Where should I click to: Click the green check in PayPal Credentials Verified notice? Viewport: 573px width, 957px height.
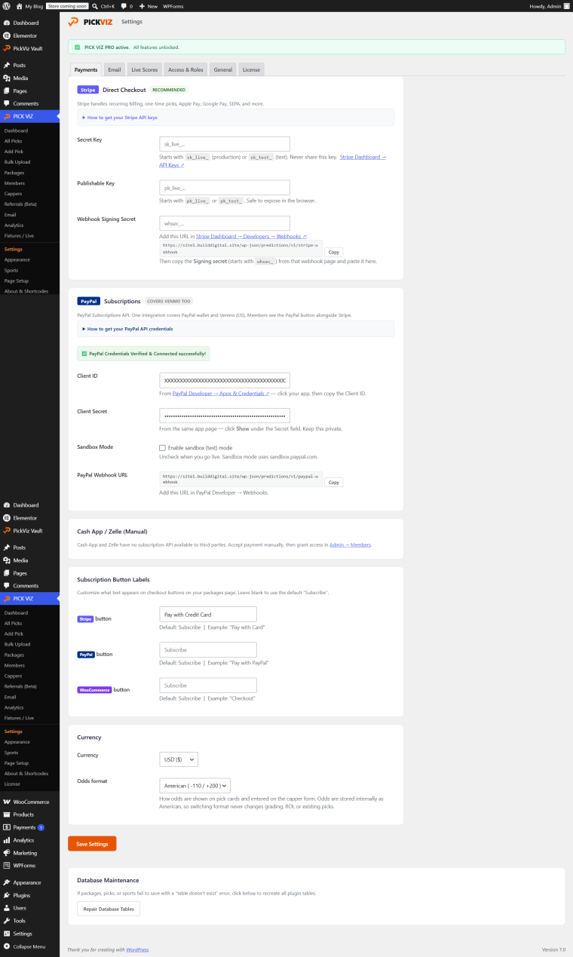click(x=84, y=353)
